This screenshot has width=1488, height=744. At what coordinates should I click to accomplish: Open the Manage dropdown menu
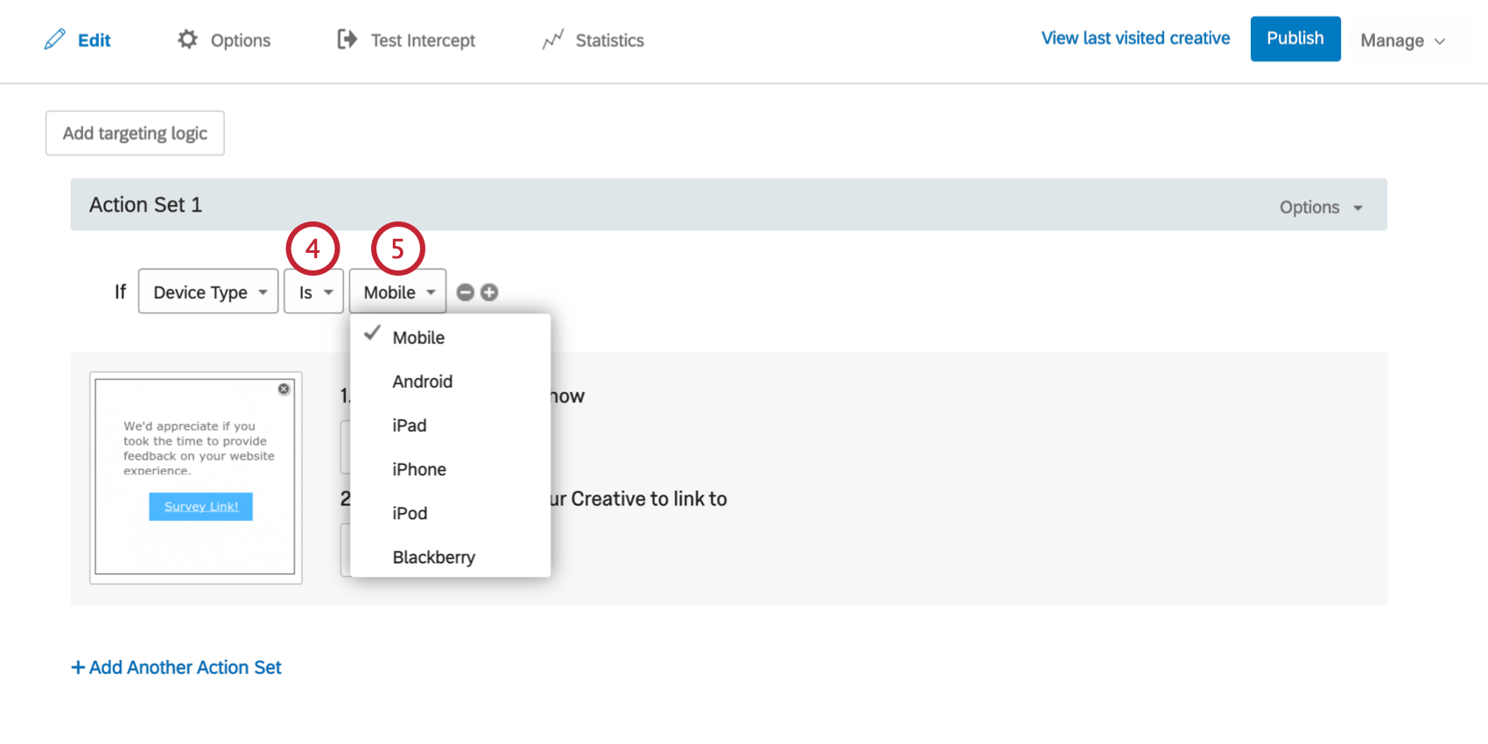pyautogui.click(x=1402, y=40)
